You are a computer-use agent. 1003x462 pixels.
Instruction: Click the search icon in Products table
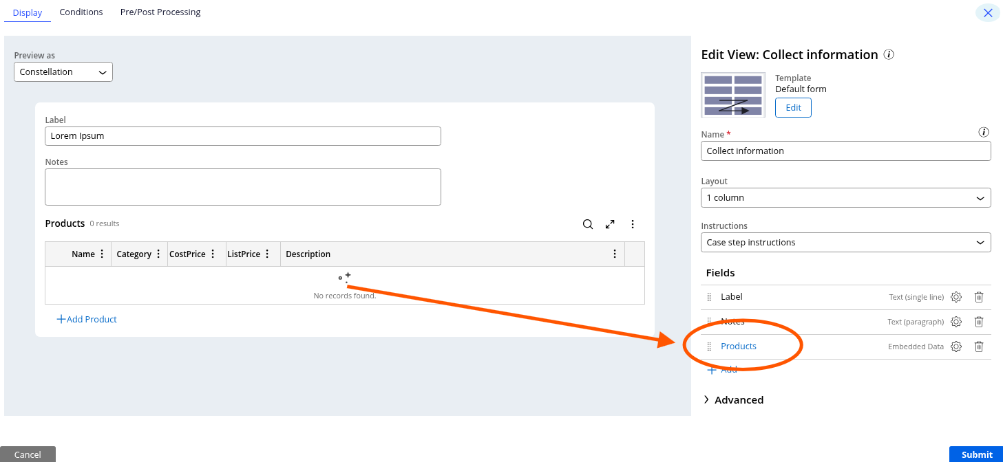point(587,224)
